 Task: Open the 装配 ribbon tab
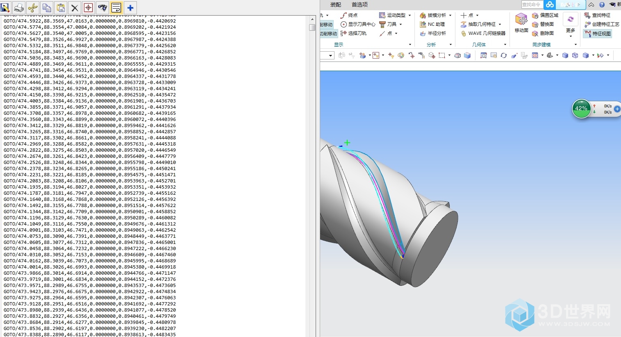[x=336, y=5]
